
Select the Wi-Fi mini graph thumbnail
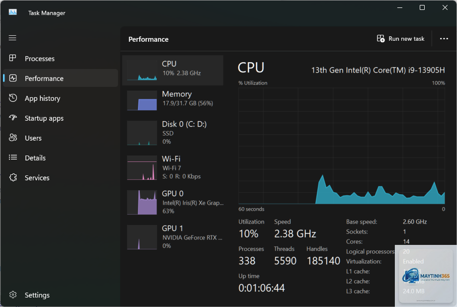click(x=142, y=167)
